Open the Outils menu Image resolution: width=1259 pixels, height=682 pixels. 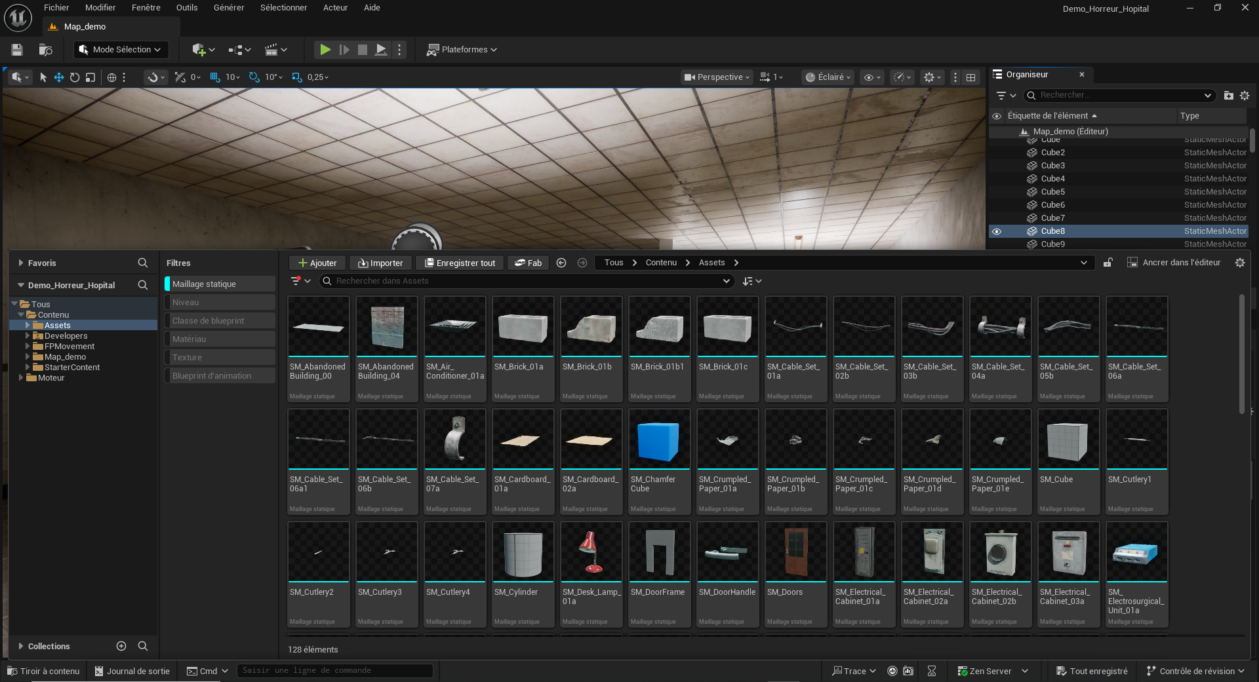click(186, 8)
